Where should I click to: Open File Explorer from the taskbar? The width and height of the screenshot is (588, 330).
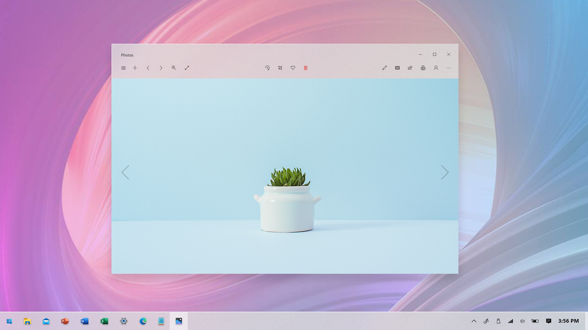28,321
